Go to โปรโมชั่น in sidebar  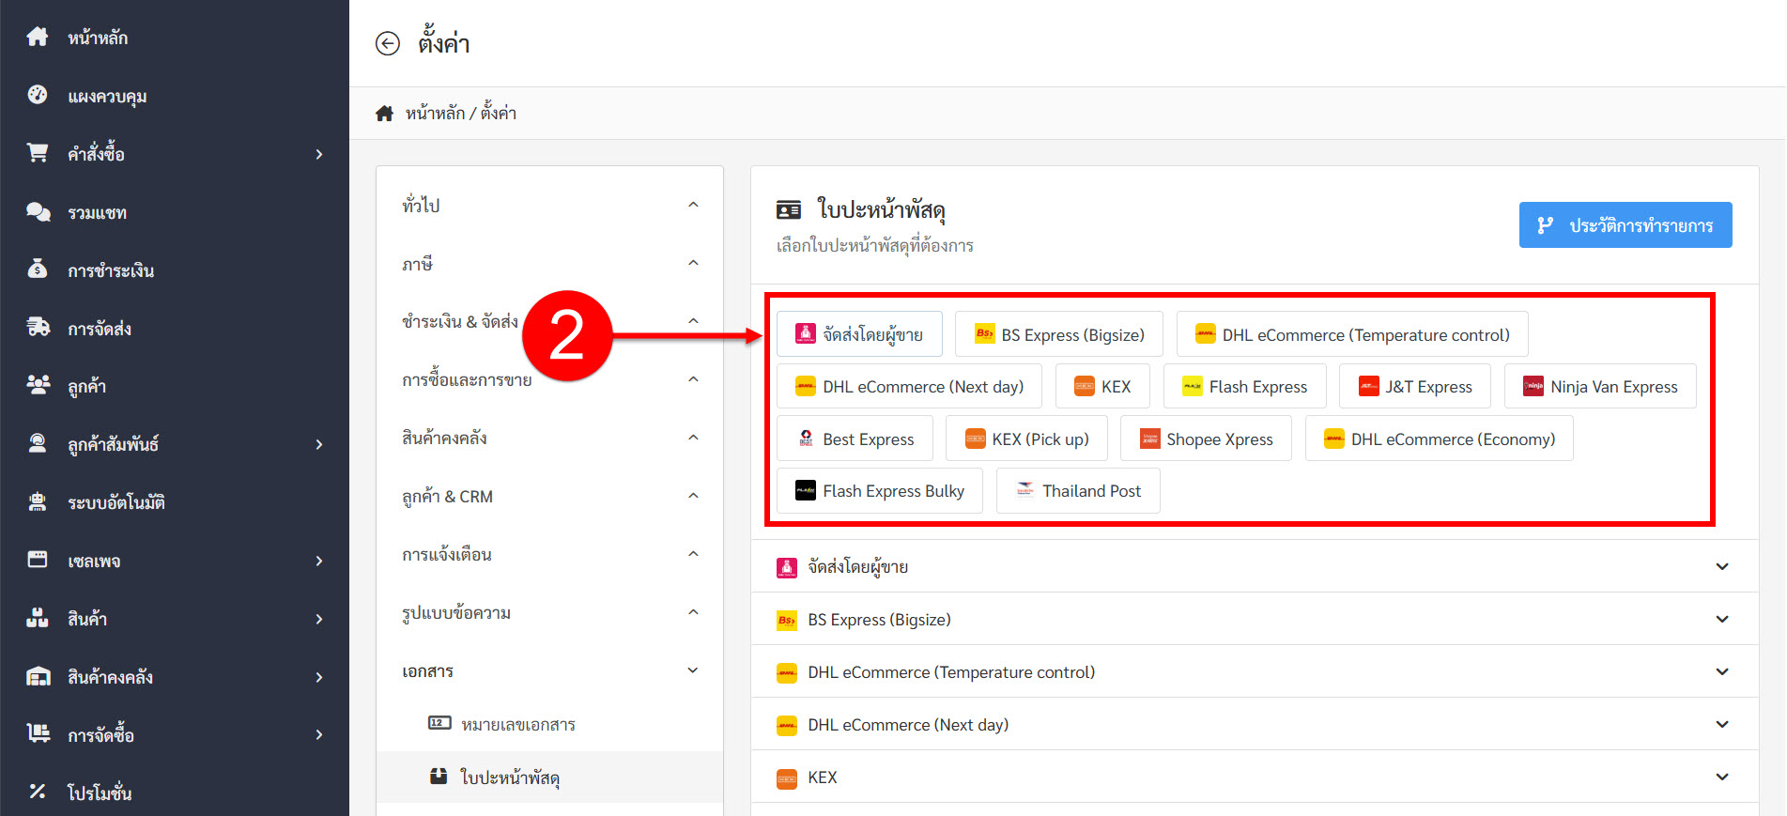click(x=175, y=792)
